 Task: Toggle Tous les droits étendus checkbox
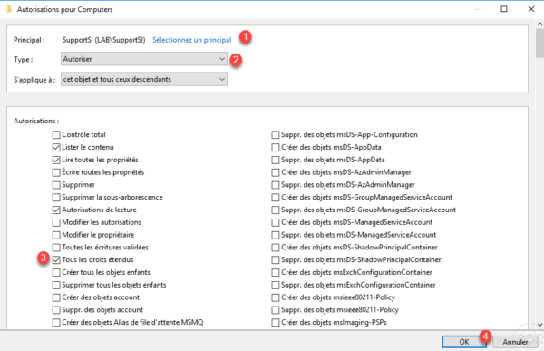(56, 259)
